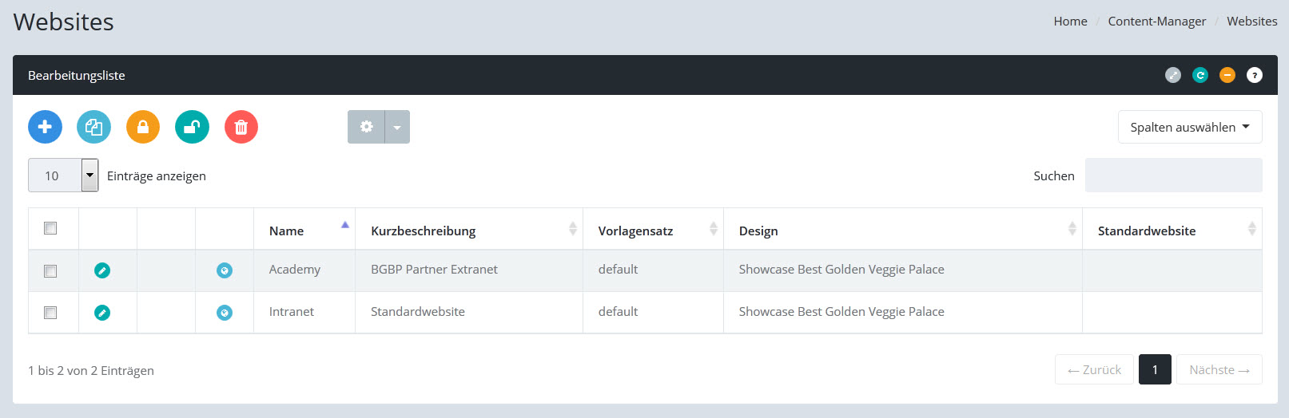Click the green unlock icon
1289x418 pixels.
click(192, 127)
